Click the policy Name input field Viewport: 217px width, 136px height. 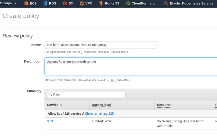click(x=101, y=45)
